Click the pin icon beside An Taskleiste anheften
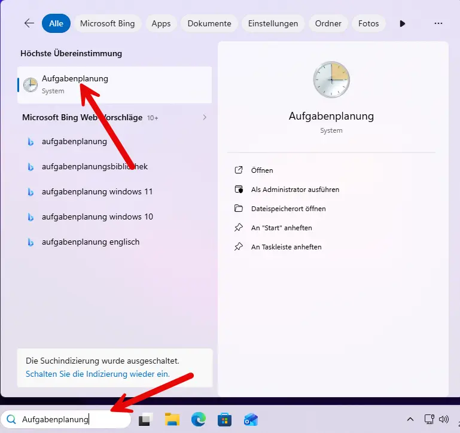 pos(239,247)
